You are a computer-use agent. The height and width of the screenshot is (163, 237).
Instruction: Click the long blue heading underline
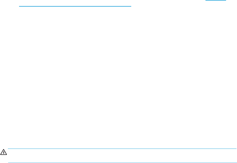pyautogui.click(x=75, y=6)
